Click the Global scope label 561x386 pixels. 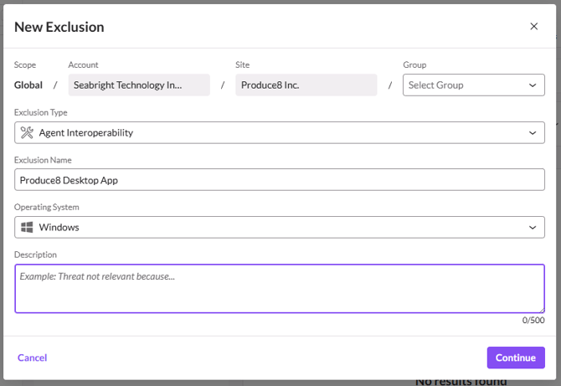point(28,85)
